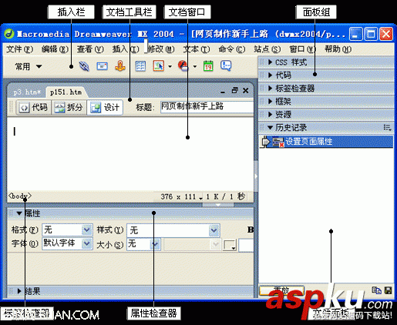
Task: Restore the document window with the restore icon
Action: coord(234,90)
